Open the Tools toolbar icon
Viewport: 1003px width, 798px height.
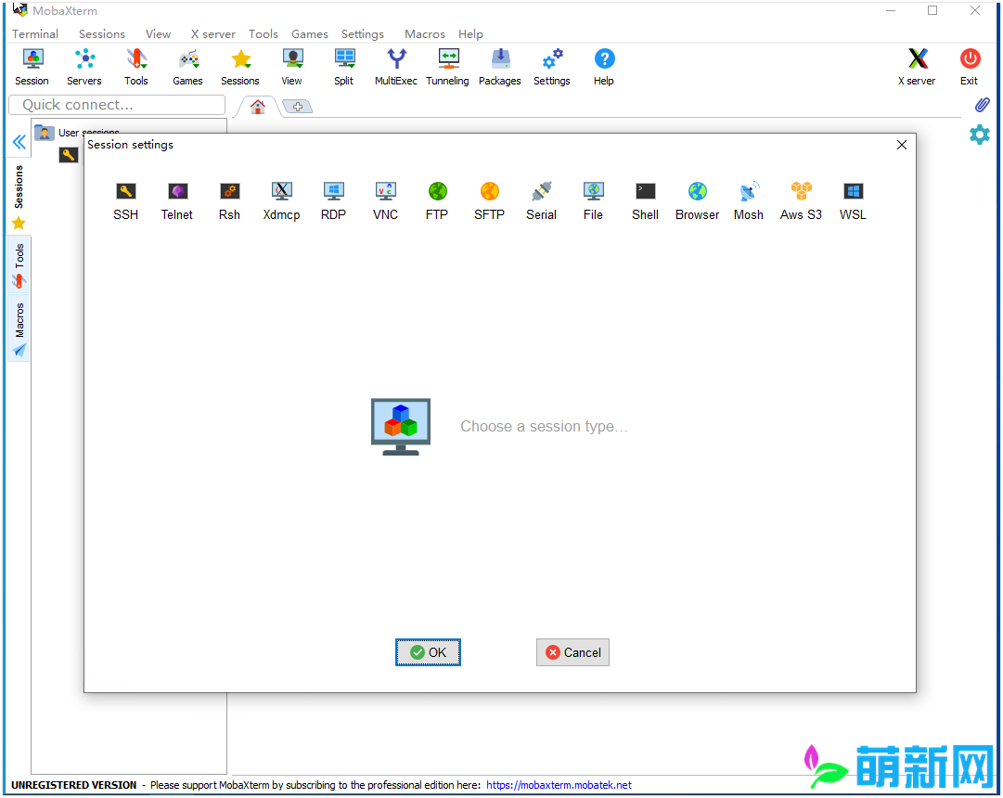136,67
